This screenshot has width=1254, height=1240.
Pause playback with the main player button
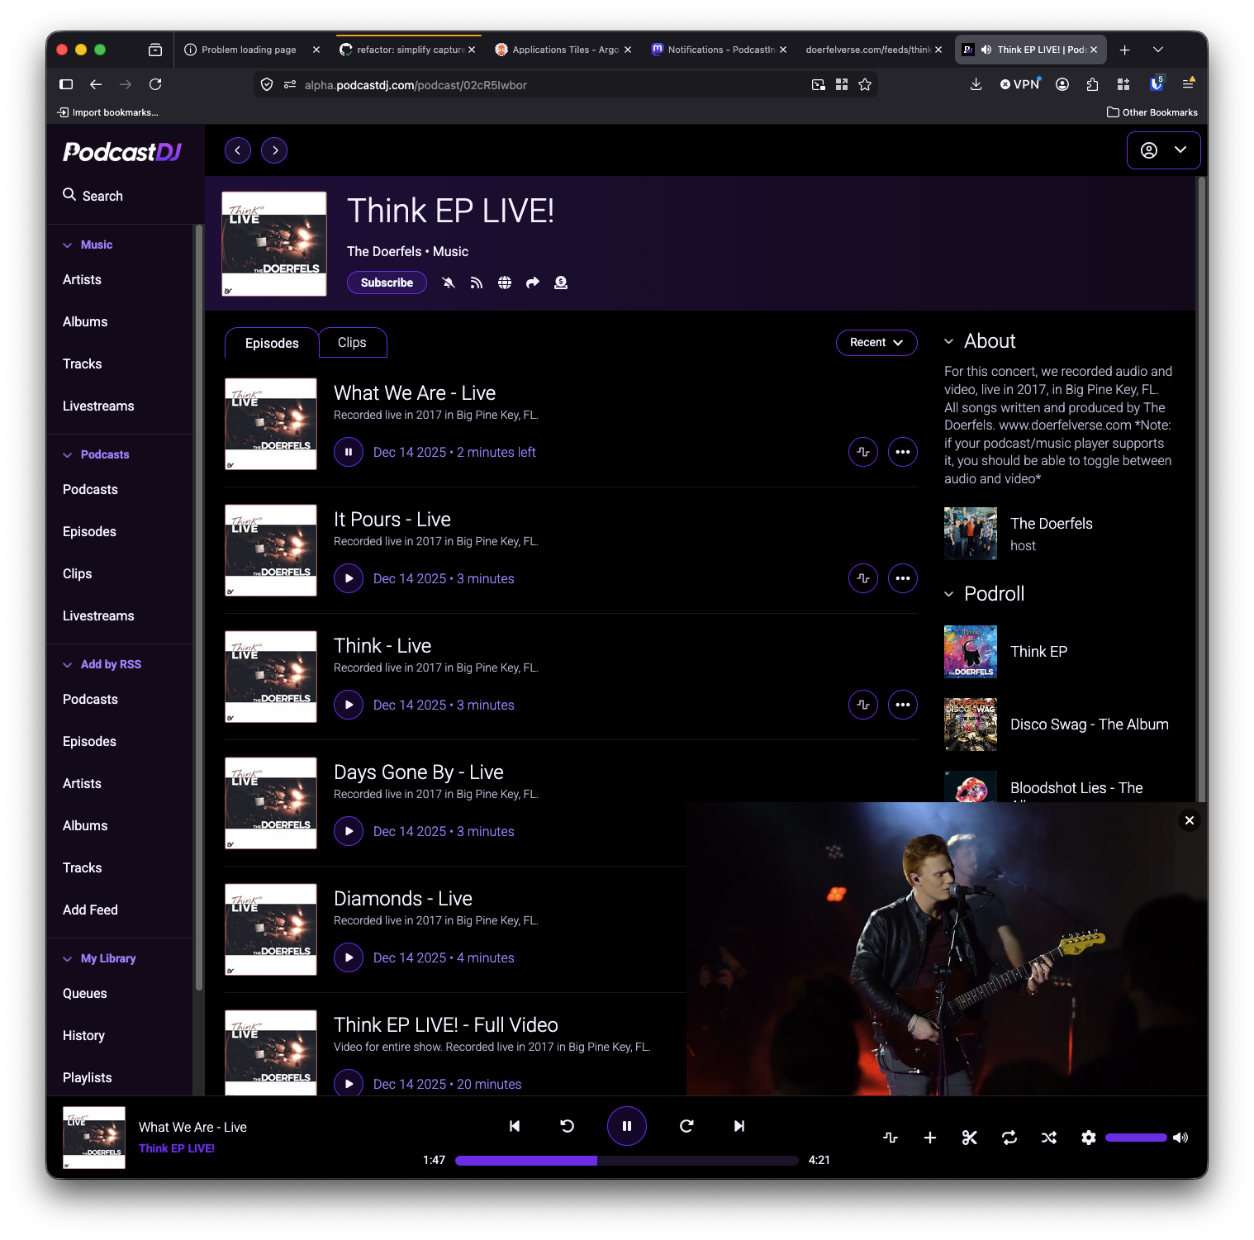coord(627,1126)
